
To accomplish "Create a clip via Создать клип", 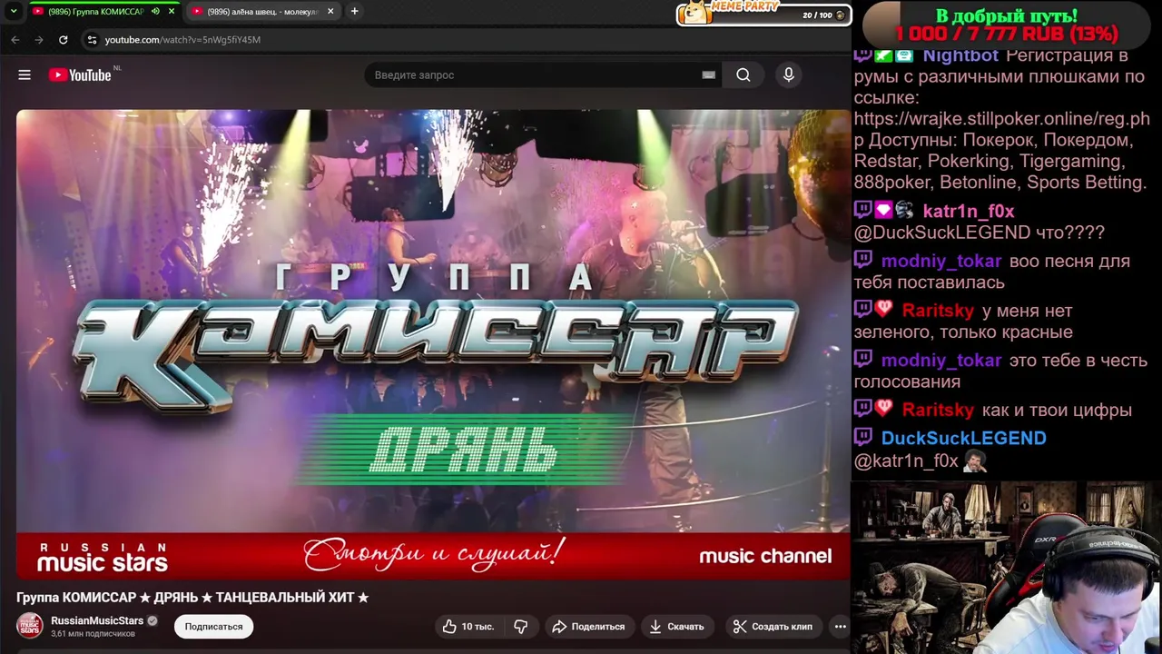I will (773, 627).
